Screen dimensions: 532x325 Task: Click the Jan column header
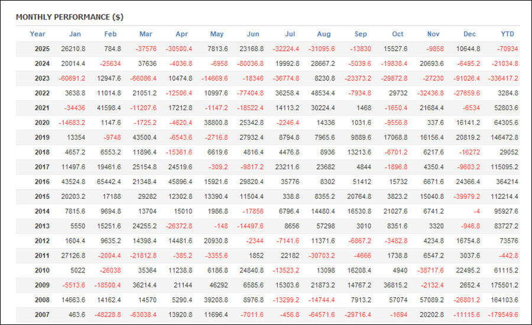click(x=75, y=34)
